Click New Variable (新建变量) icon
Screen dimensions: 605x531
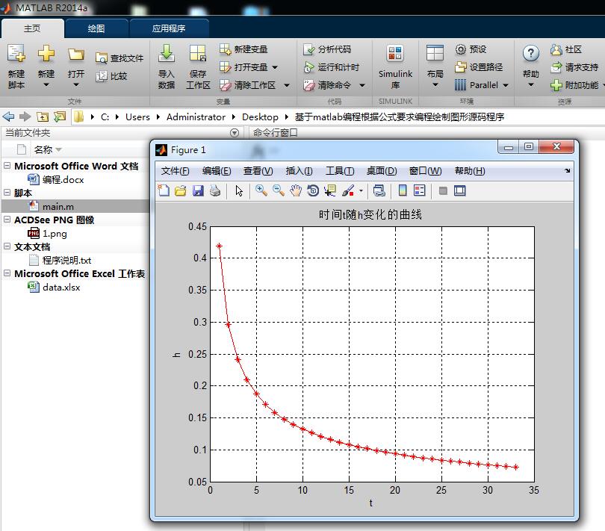225,49
